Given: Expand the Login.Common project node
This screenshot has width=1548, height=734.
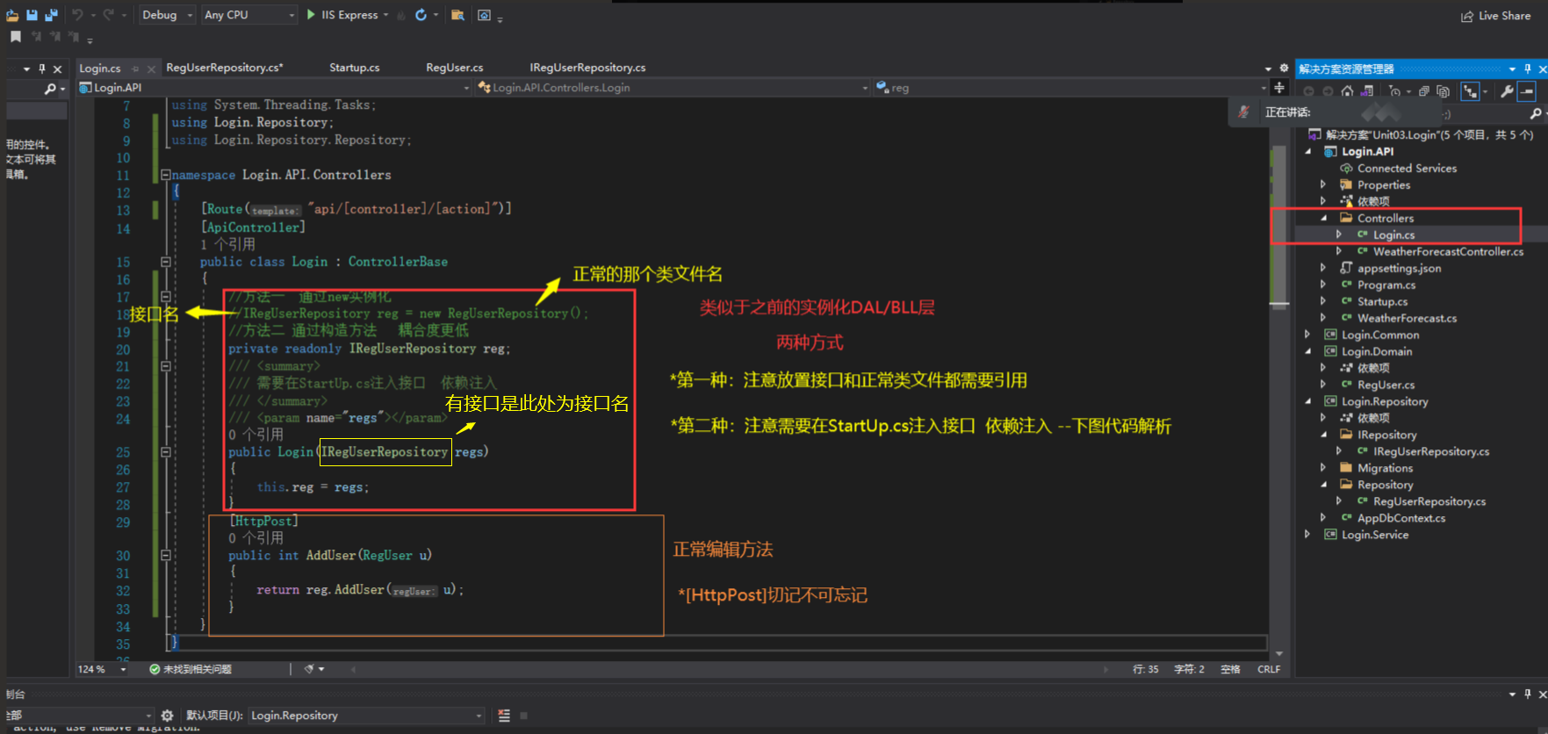Looking at the screenshot, I should pos(1307,335).
